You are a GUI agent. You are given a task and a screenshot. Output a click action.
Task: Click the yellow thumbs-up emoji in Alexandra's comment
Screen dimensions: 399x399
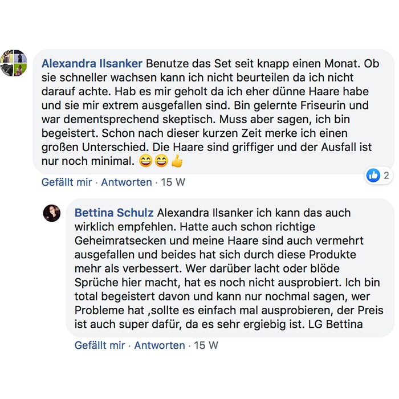[177, 161]
